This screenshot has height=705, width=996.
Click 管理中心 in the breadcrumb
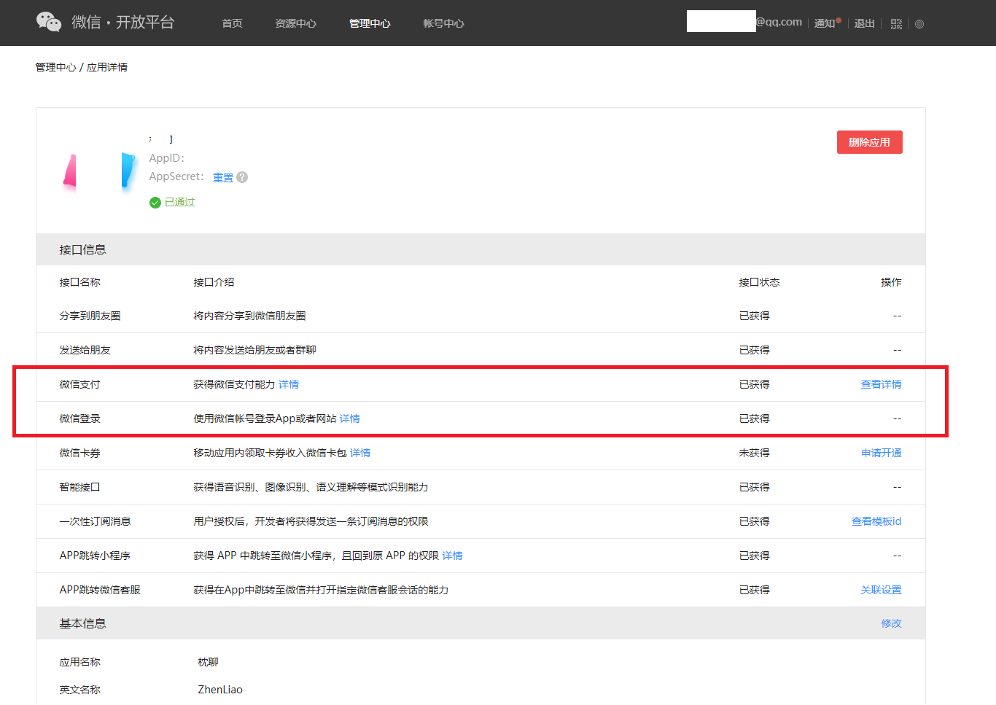click(x=55, y=67)
